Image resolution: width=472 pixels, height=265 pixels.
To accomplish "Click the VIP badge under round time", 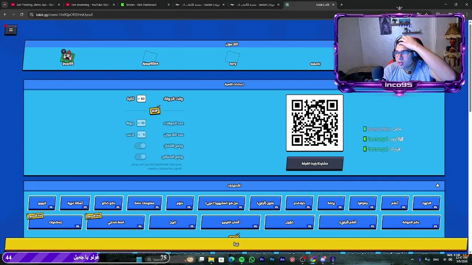I will coord(155,111).
